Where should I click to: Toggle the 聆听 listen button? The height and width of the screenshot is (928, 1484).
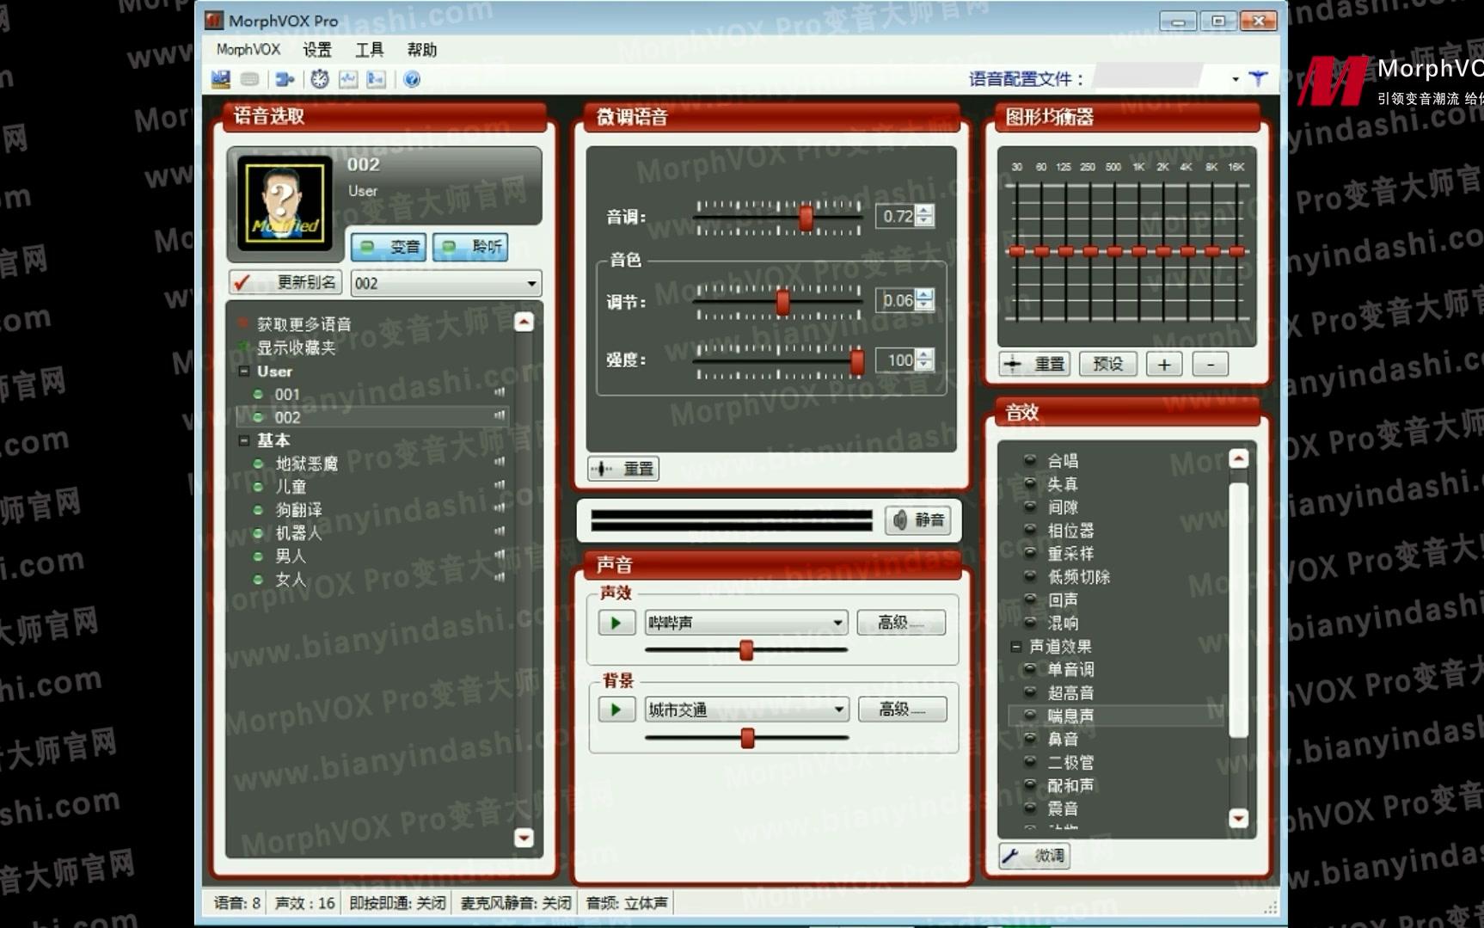point(469,247)
